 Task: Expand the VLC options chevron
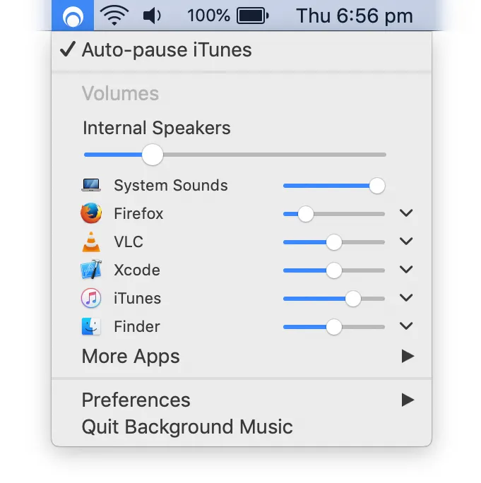(405, 241)
